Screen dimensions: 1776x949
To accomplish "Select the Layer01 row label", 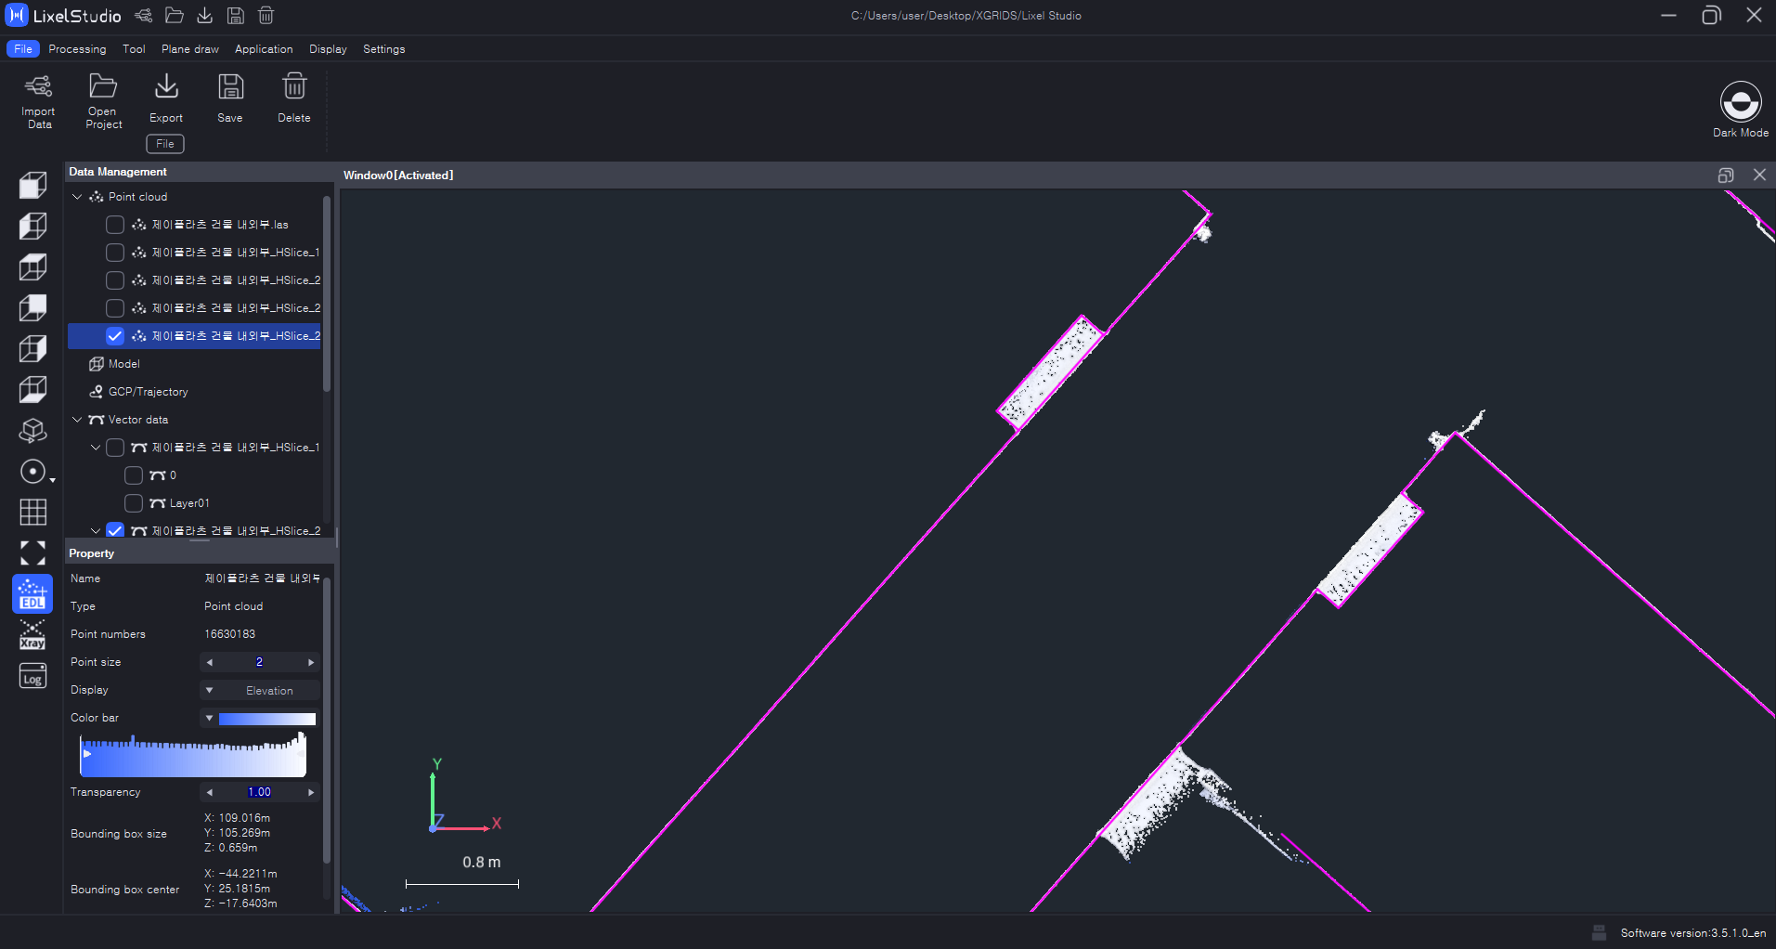I will (x=189, y=503).
